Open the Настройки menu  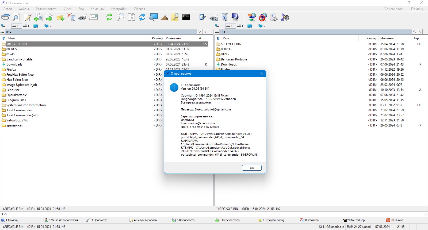pos(119,9)
